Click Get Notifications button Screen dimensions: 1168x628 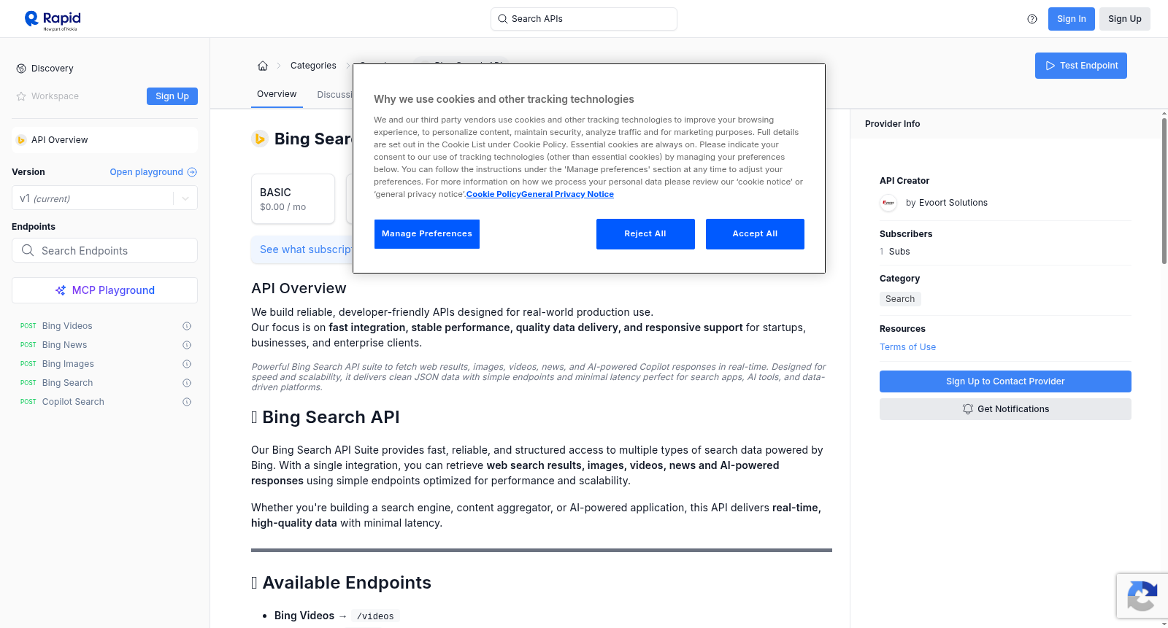pyautogui.click(x=1005, y=409)
